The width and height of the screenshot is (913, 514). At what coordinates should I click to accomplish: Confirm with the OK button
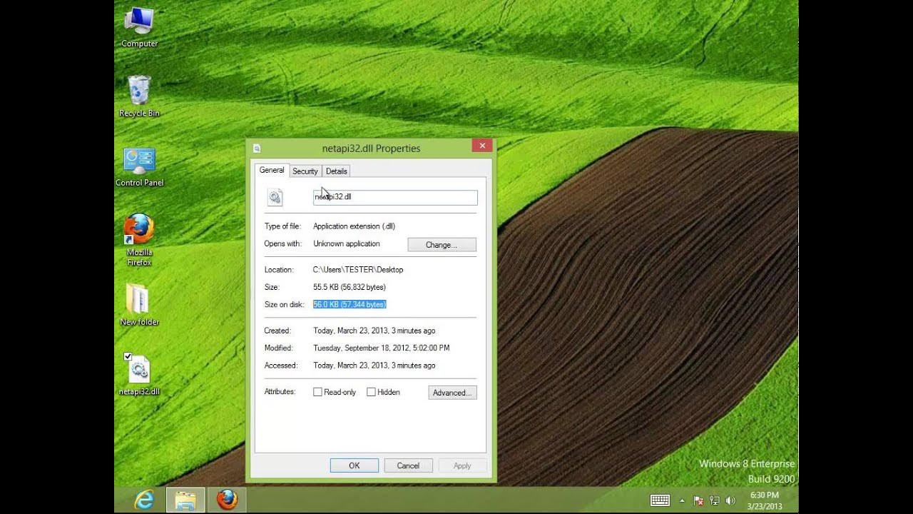click(355, 465)
